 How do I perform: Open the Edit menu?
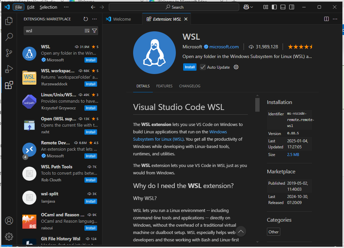pos(31,7)
